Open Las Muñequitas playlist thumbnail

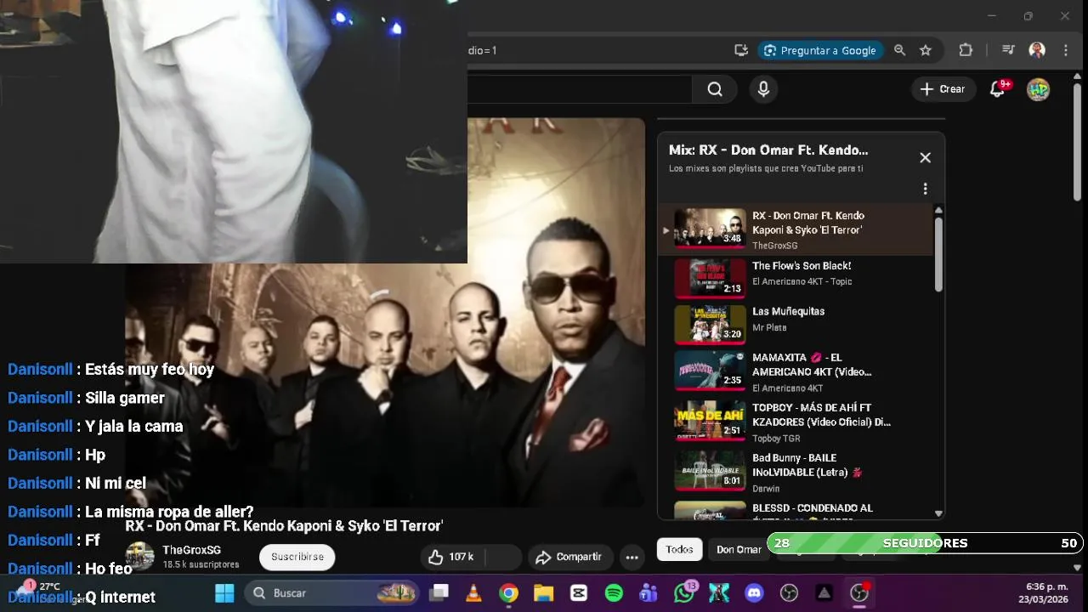coord(710,324)
